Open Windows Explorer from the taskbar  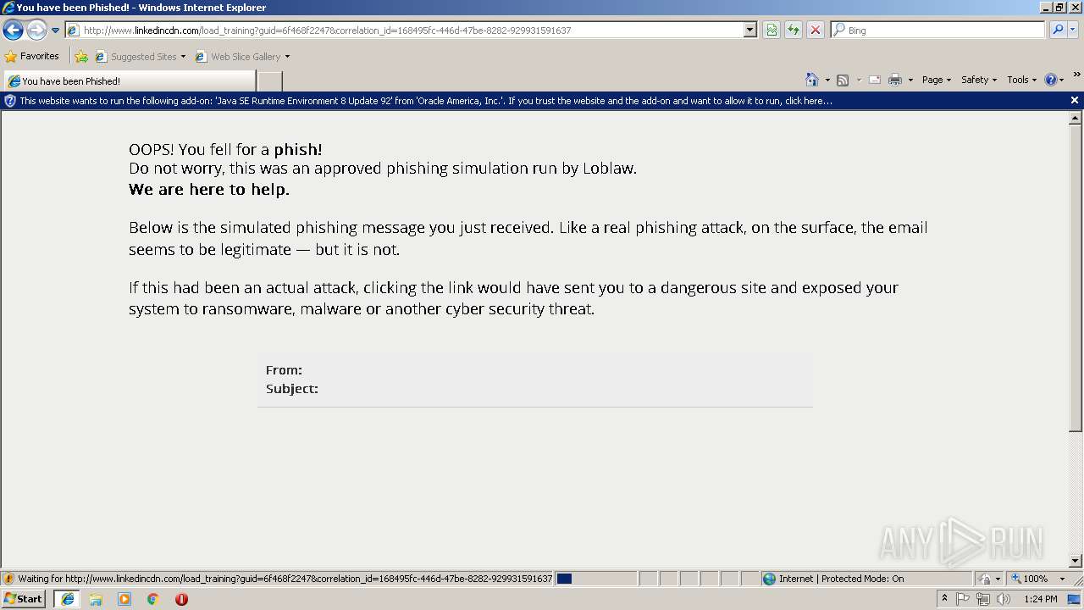(x=96, y=599)
